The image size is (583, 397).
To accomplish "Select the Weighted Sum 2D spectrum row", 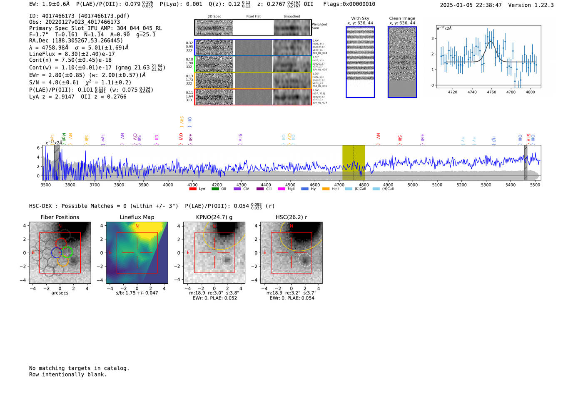I will click(x=253, y=27).
